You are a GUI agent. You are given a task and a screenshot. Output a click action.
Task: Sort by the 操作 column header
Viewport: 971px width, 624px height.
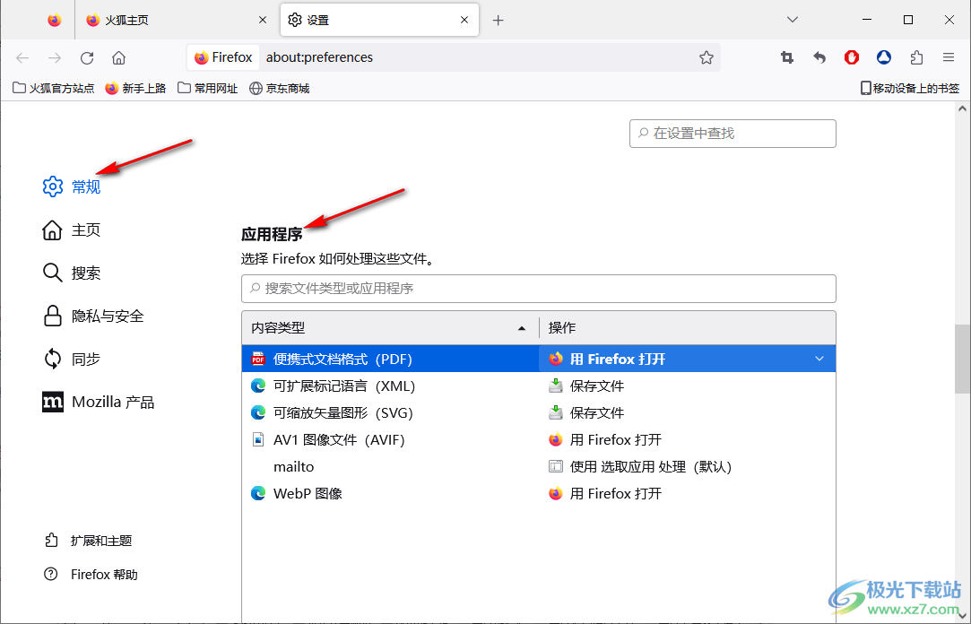click(688, 327)
